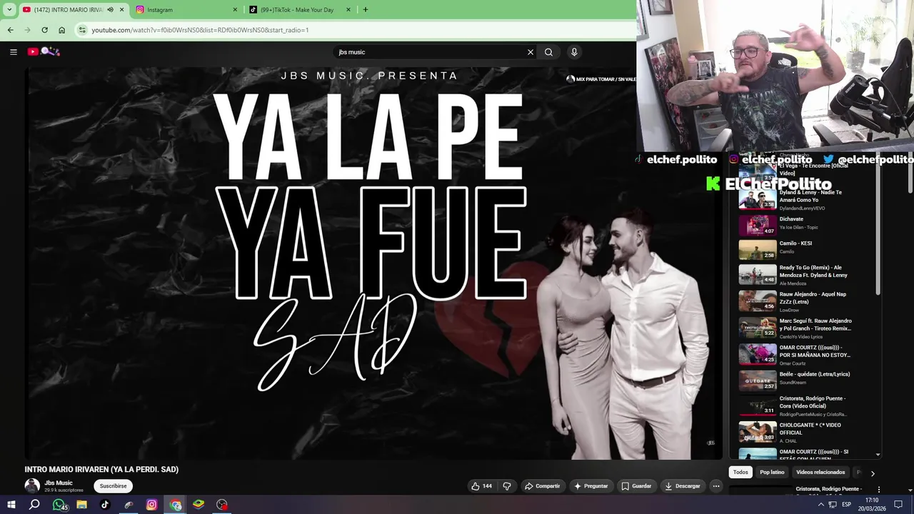Click the ESP language indicator
914x514 pixels.
click(847, 505)
